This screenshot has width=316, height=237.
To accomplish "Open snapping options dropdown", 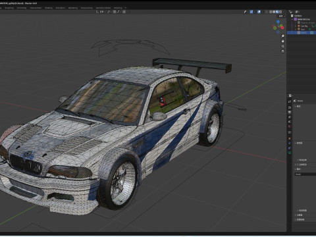I will [118, 12].
